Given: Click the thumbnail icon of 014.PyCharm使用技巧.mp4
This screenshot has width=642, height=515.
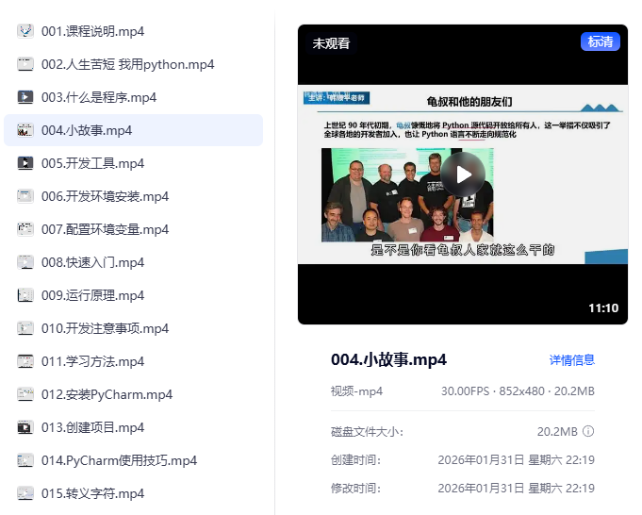Looking at the screenshot, I should (25, 460).
